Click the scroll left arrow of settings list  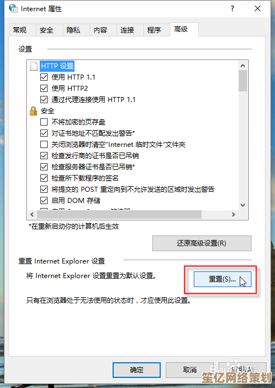click(x=32, y=214)
